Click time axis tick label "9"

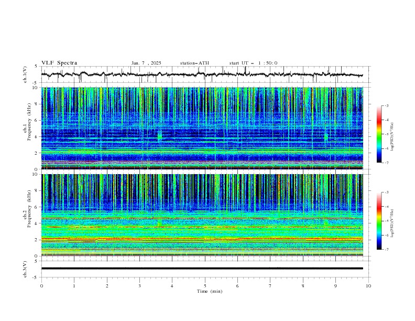click(x=335, y=286)
